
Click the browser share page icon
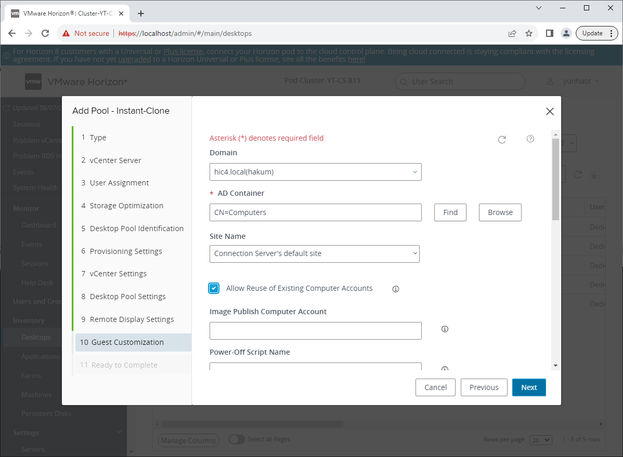coord(512,33)
